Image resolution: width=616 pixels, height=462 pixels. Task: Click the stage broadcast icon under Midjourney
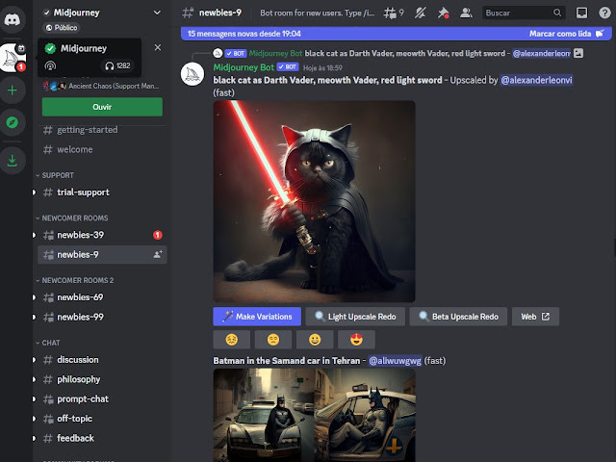pos(50,65)
